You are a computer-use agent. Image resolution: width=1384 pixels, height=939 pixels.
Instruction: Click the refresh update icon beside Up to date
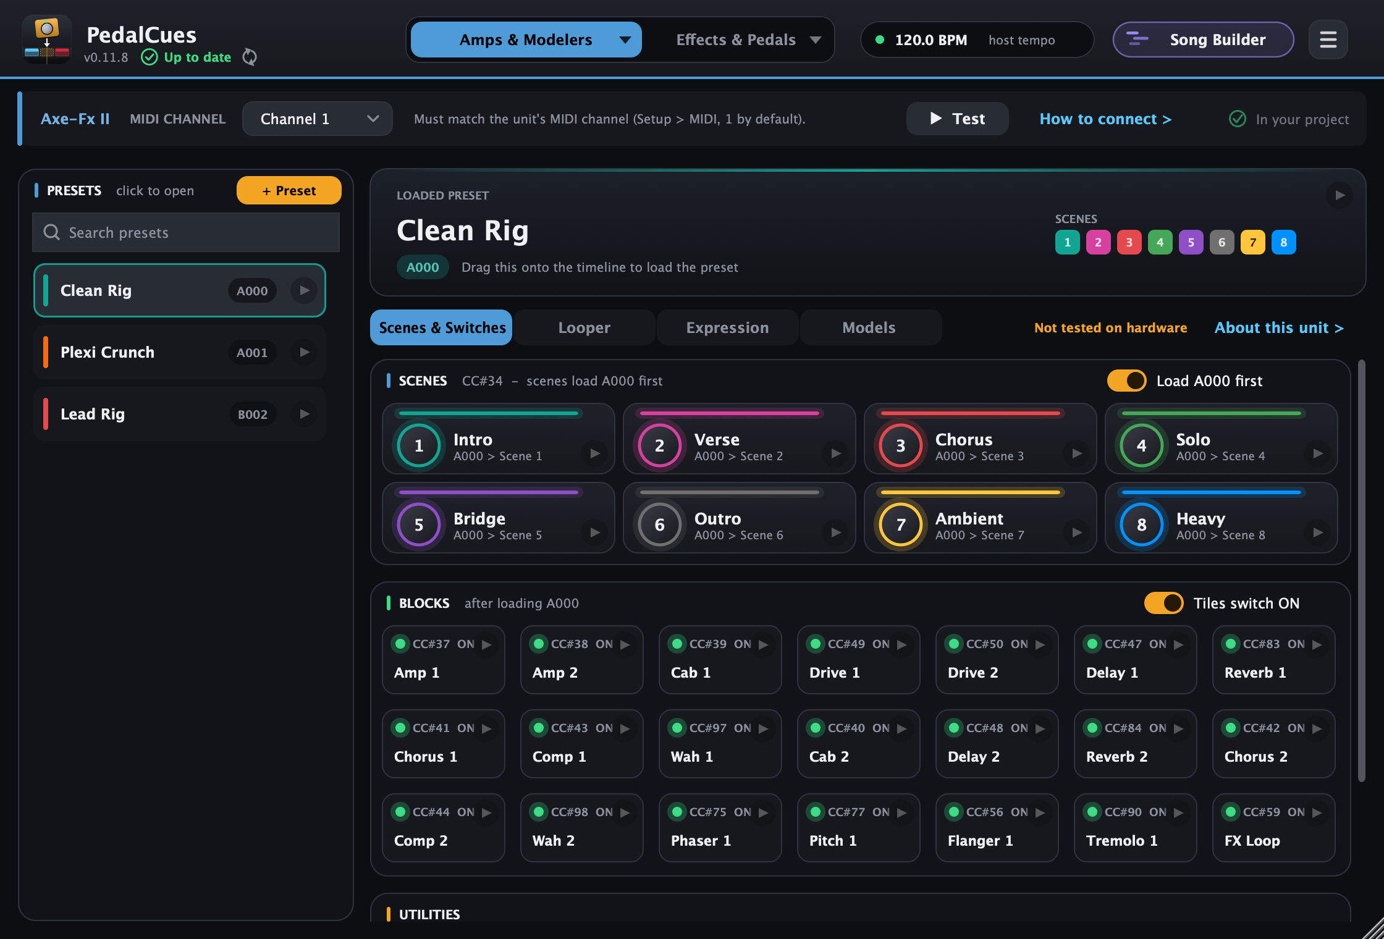[250, 57]
